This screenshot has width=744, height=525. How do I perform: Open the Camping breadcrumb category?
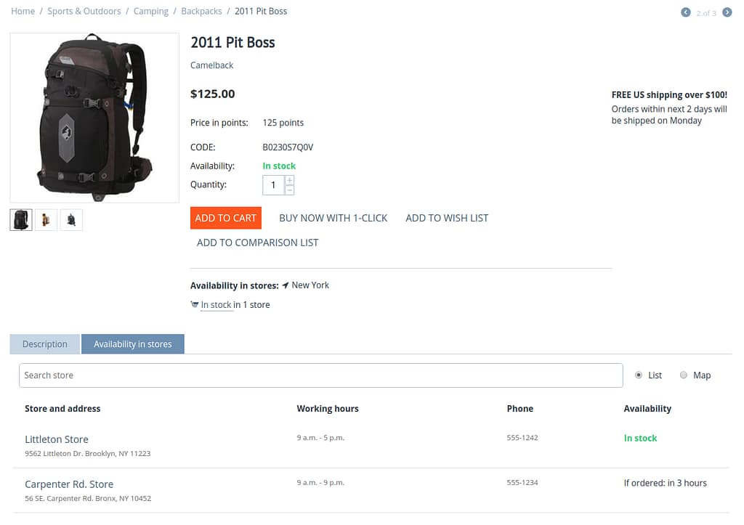(x=150, y=11)
